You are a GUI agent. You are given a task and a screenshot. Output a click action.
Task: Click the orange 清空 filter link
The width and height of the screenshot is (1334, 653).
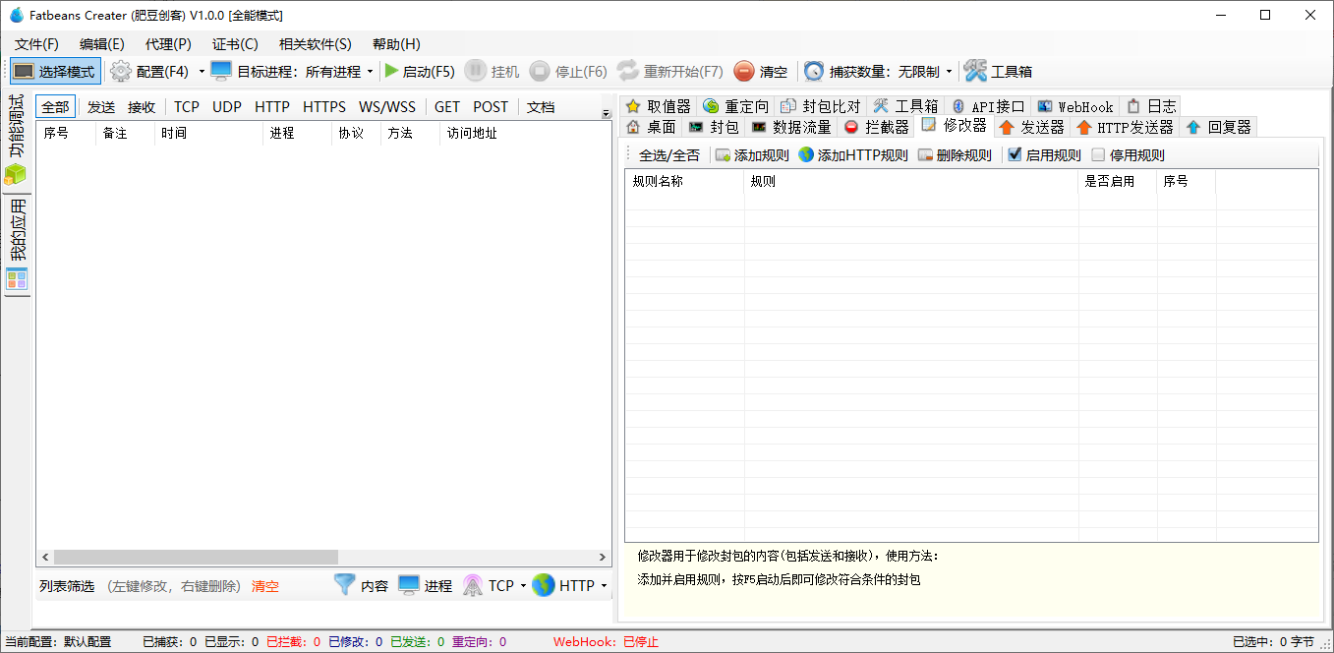click(265, 586)
